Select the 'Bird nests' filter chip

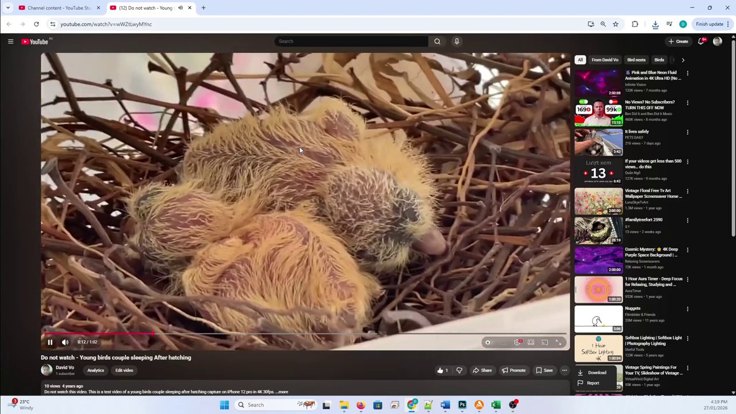(636, 60)
